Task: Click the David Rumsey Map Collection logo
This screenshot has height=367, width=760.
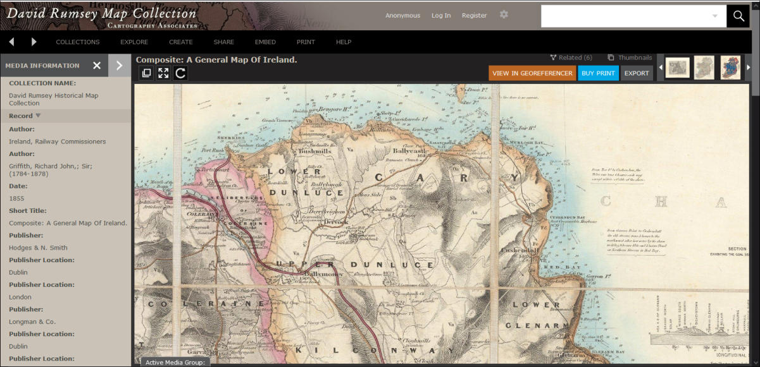Action: [101, 16]
